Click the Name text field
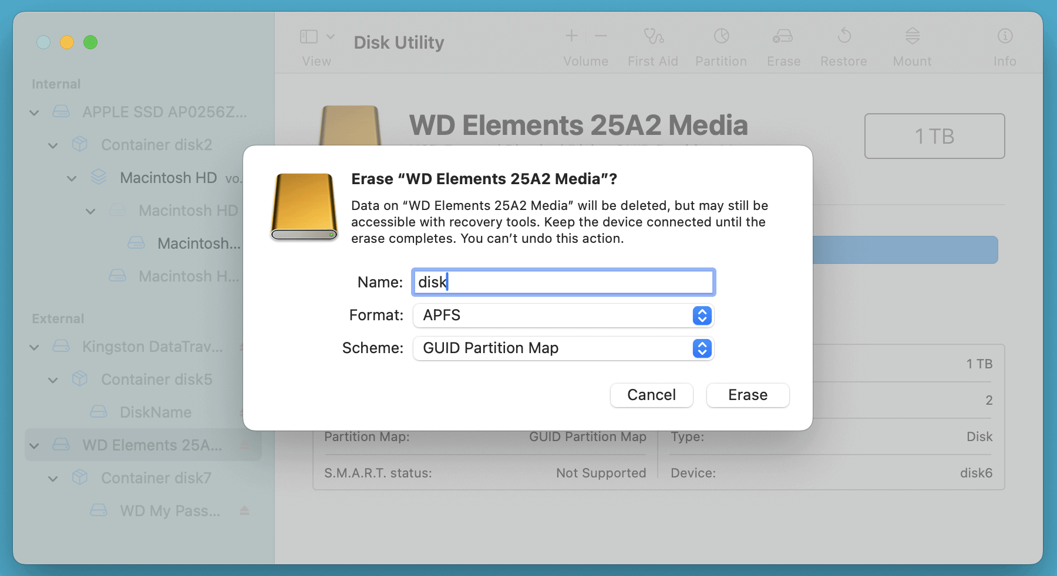The height and width of the screenshot is (576, 1057). click(563, 283)
